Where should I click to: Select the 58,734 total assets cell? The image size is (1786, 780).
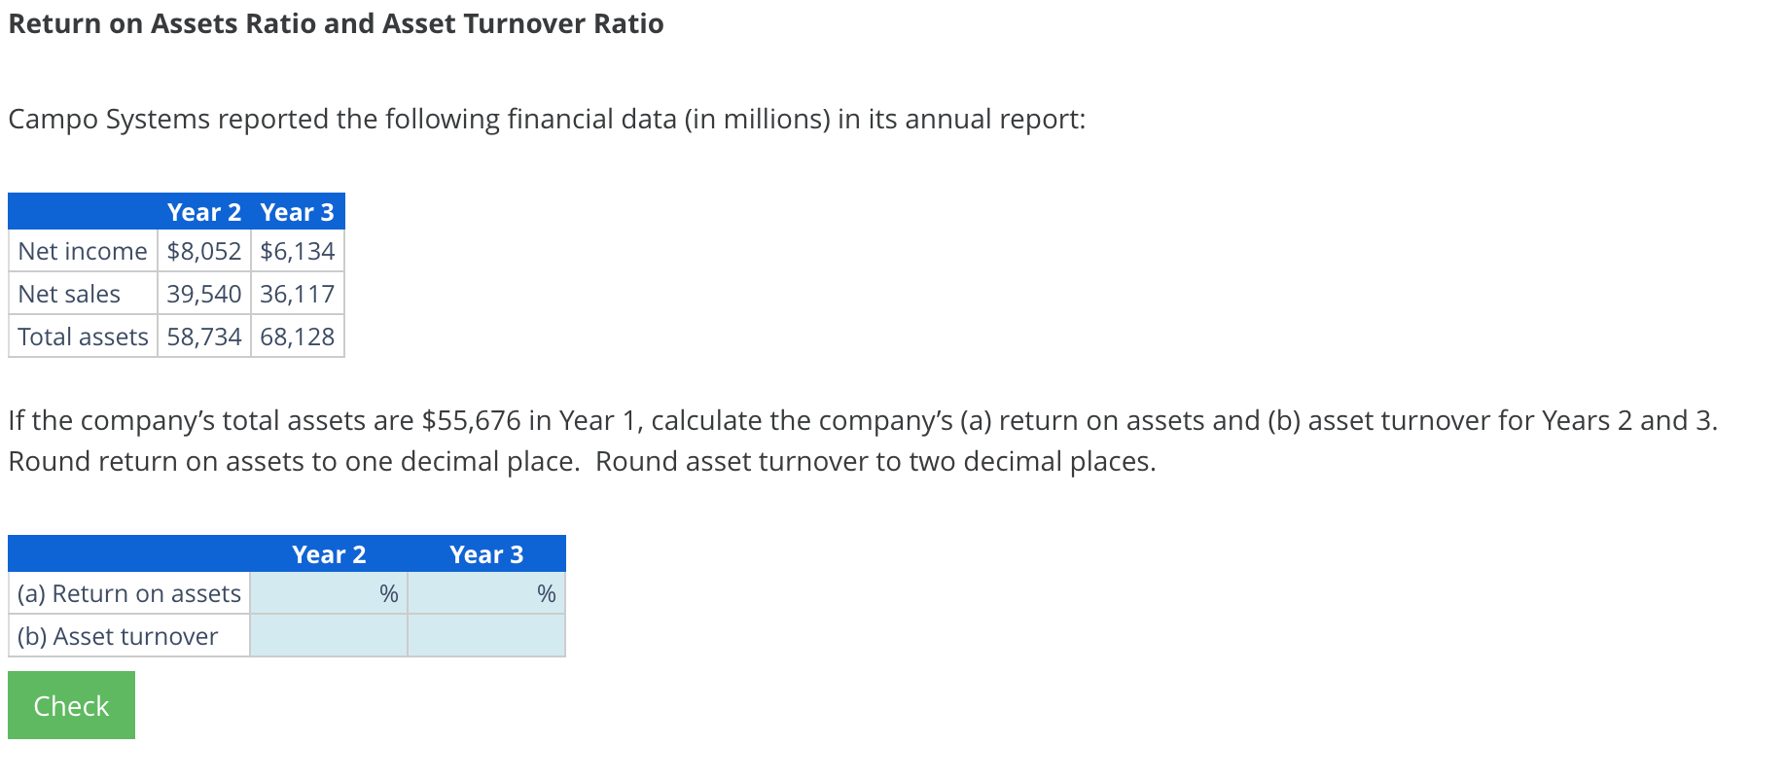(x=203, y=337)
